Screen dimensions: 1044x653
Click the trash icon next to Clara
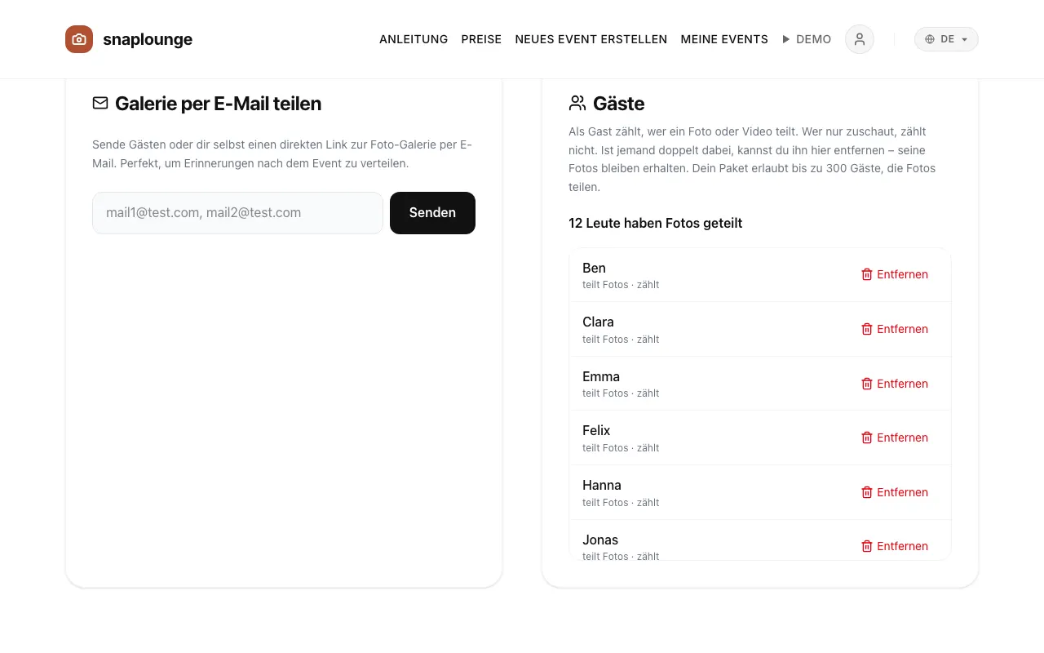[867, 329]
